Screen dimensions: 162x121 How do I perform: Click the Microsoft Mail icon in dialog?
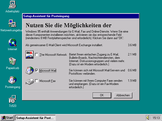(x=30, y=71)
